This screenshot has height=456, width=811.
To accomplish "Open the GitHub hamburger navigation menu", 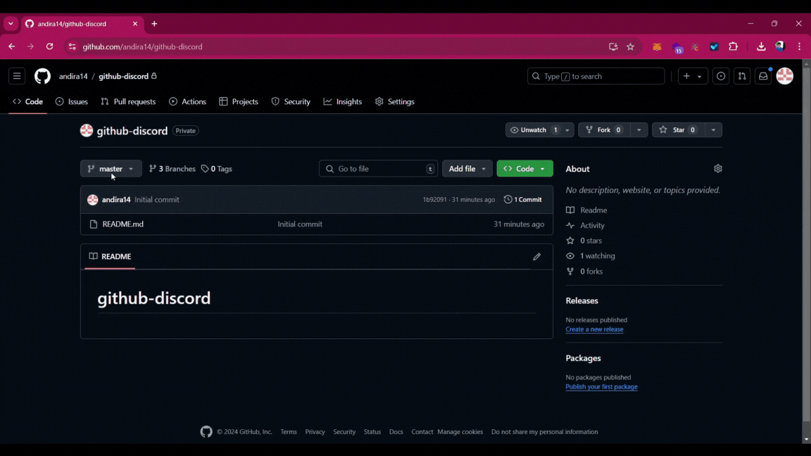I will pyautogui.click(x=17, y=76).
